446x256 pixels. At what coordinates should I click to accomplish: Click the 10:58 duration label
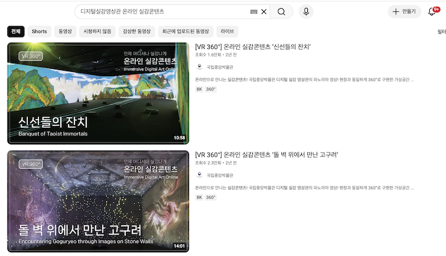pyautogui.click(x=179, y=138)
